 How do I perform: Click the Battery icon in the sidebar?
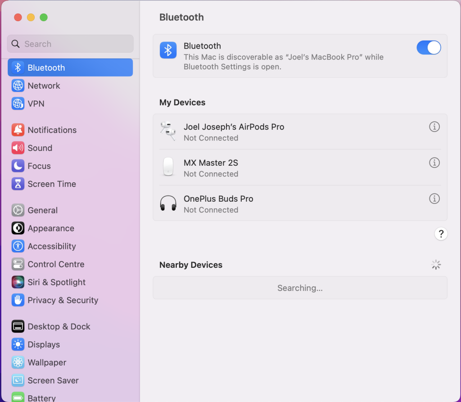(x=18, y=397)
